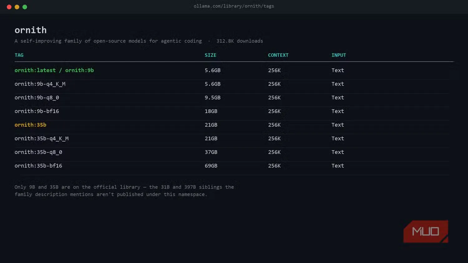
Task: Open the ornith:35b-q8_0 tag
Action: pyautogui.click(x=38, y=152)
